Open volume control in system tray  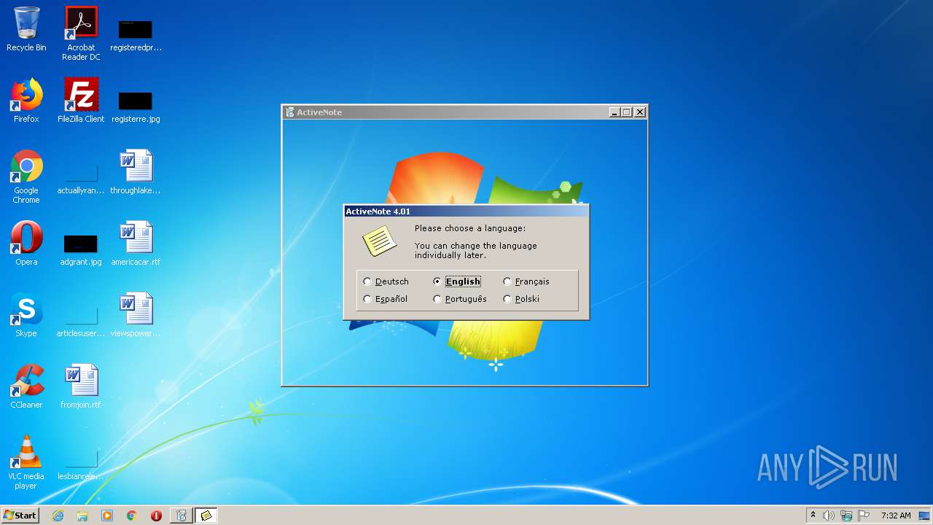(x=829, y=516)
